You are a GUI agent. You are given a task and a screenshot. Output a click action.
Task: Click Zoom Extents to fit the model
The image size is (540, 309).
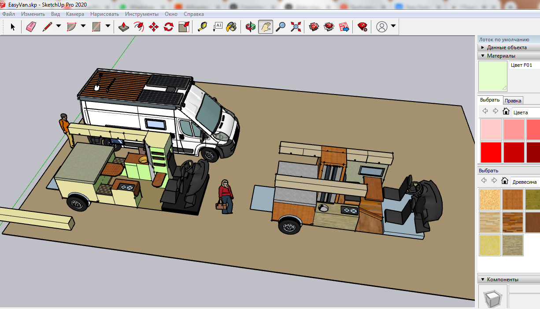[x=296, y=27]
